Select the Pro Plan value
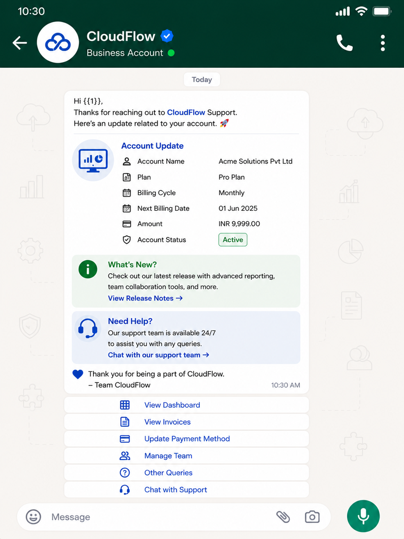This screenshot has height=539, width=404. 232,177
